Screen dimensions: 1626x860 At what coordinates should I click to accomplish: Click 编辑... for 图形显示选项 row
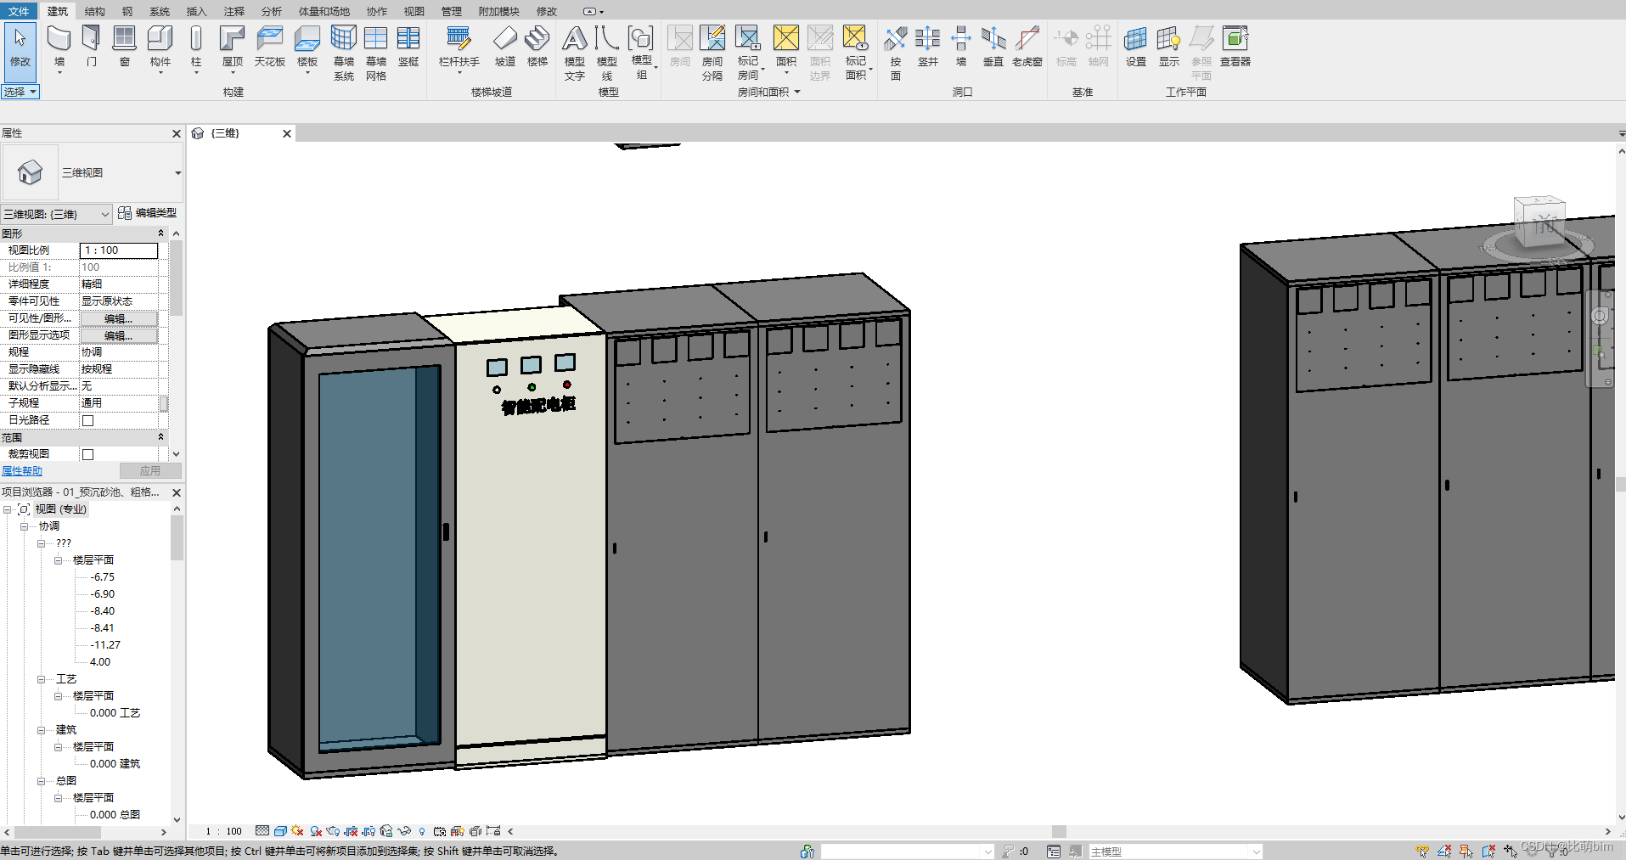pos(118,335)
